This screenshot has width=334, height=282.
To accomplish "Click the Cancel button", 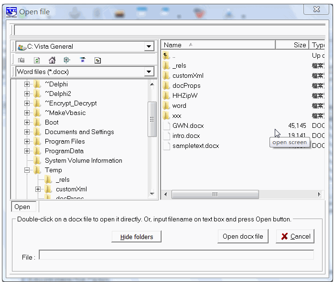I will click(295, 236).
